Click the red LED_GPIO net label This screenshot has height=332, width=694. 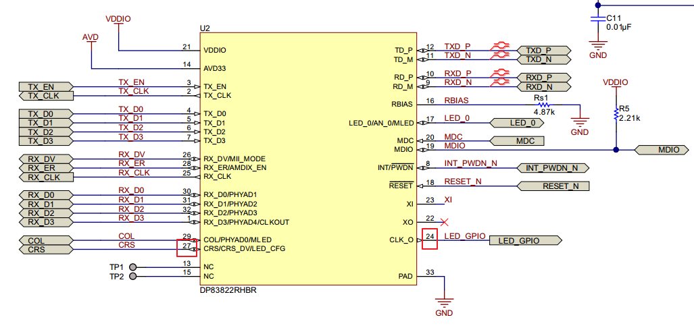pyautogui.click(x=465, y=236)
